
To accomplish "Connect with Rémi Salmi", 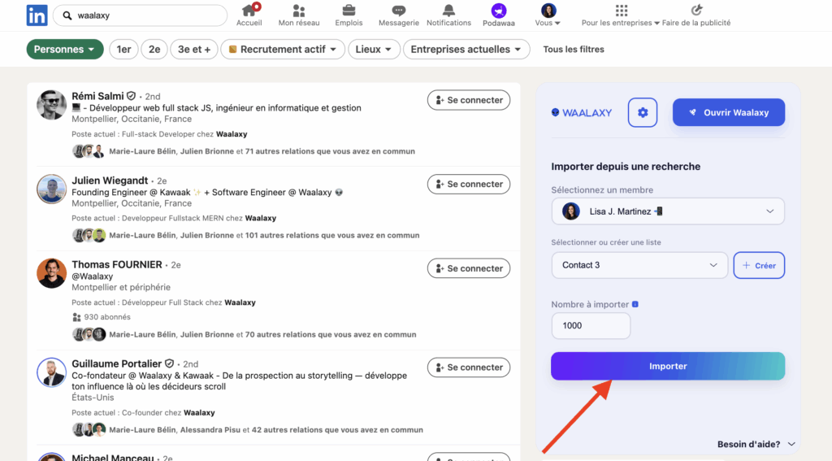I will (x=469, y=100).
